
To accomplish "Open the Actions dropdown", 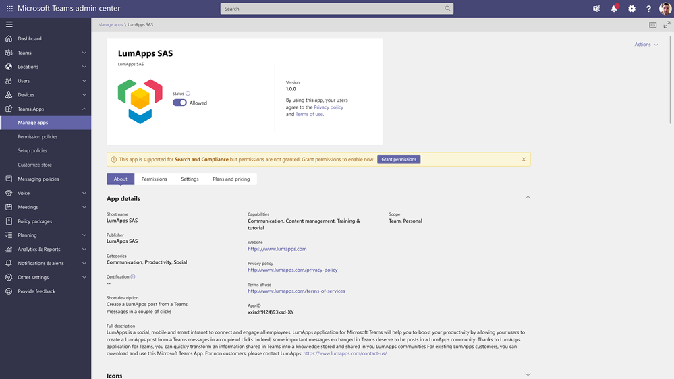I will click(646, 45).
